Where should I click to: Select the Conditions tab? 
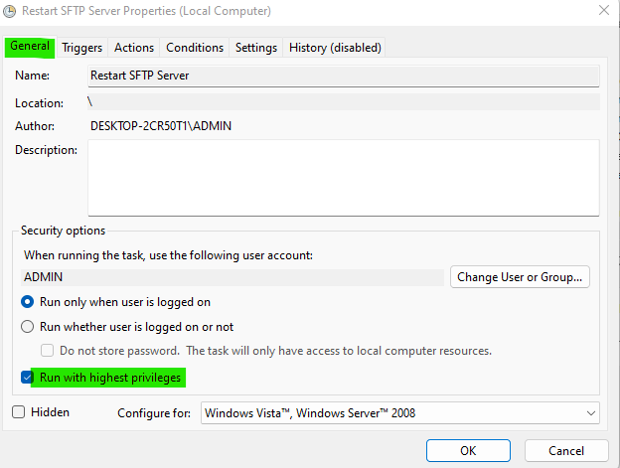click(195, 48)
